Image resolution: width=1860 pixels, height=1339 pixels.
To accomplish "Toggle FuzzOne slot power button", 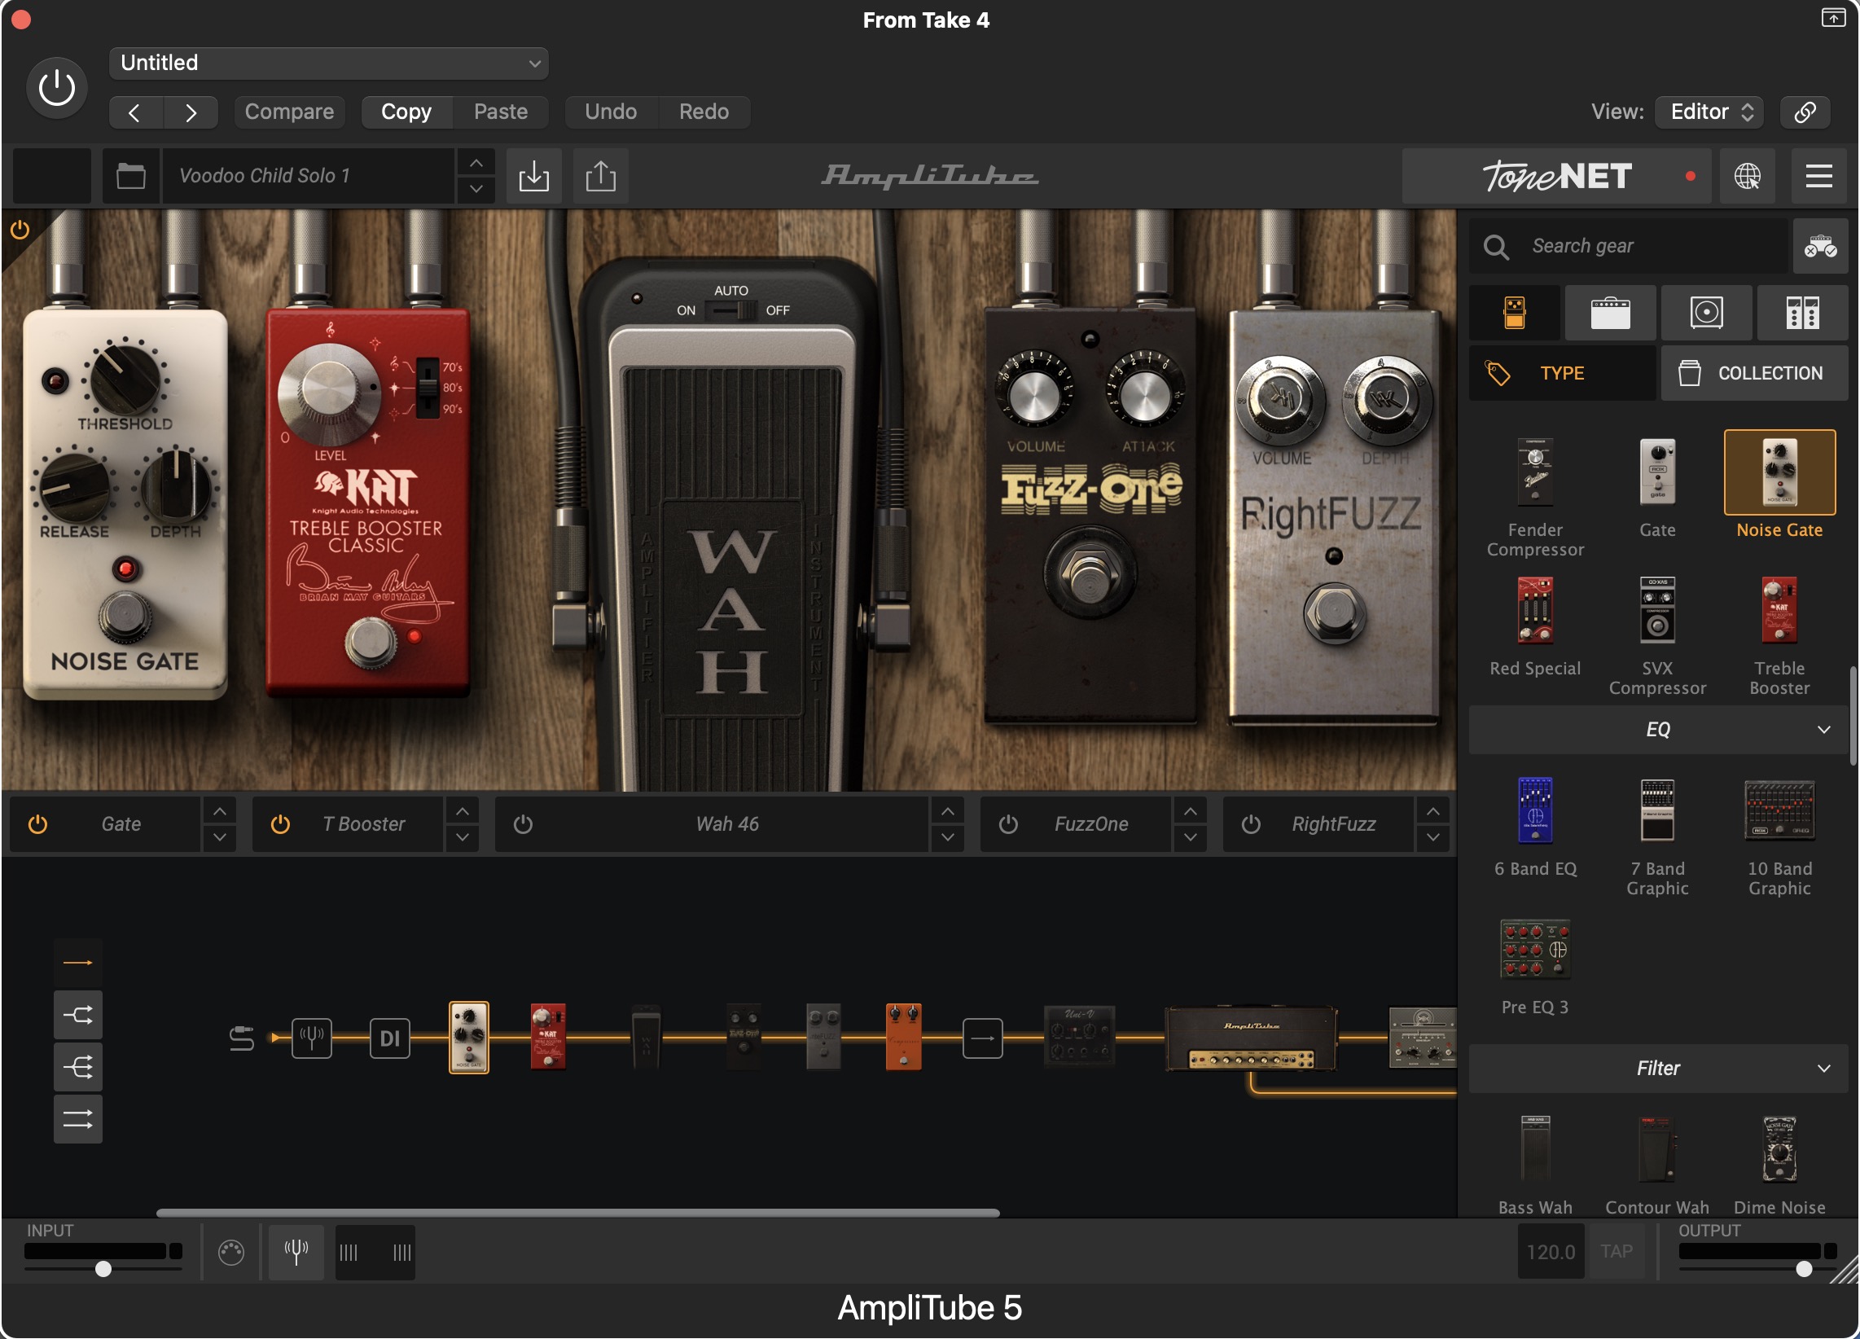I will 1008,823.
